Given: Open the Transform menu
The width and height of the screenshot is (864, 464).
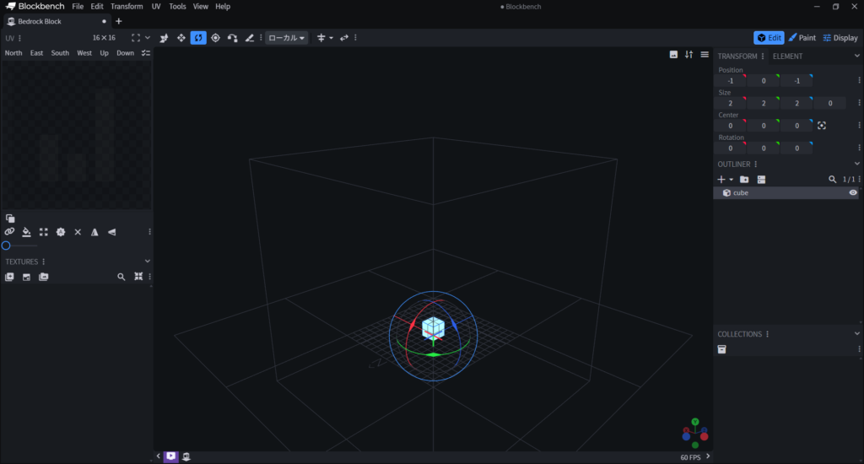Looking at the screenshot, I should (x=127, y=7).
